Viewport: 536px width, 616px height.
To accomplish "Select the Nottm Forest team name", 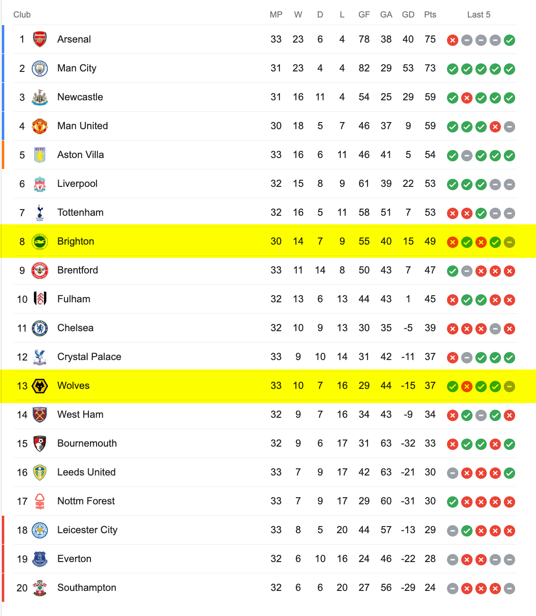I will point(86,501).
